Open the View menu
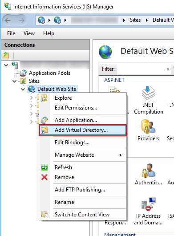The image size is (174, 236). pos(29,33)
